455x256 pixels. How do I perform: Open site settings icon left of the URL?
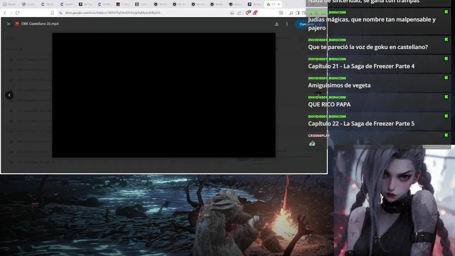pos(61,13)
